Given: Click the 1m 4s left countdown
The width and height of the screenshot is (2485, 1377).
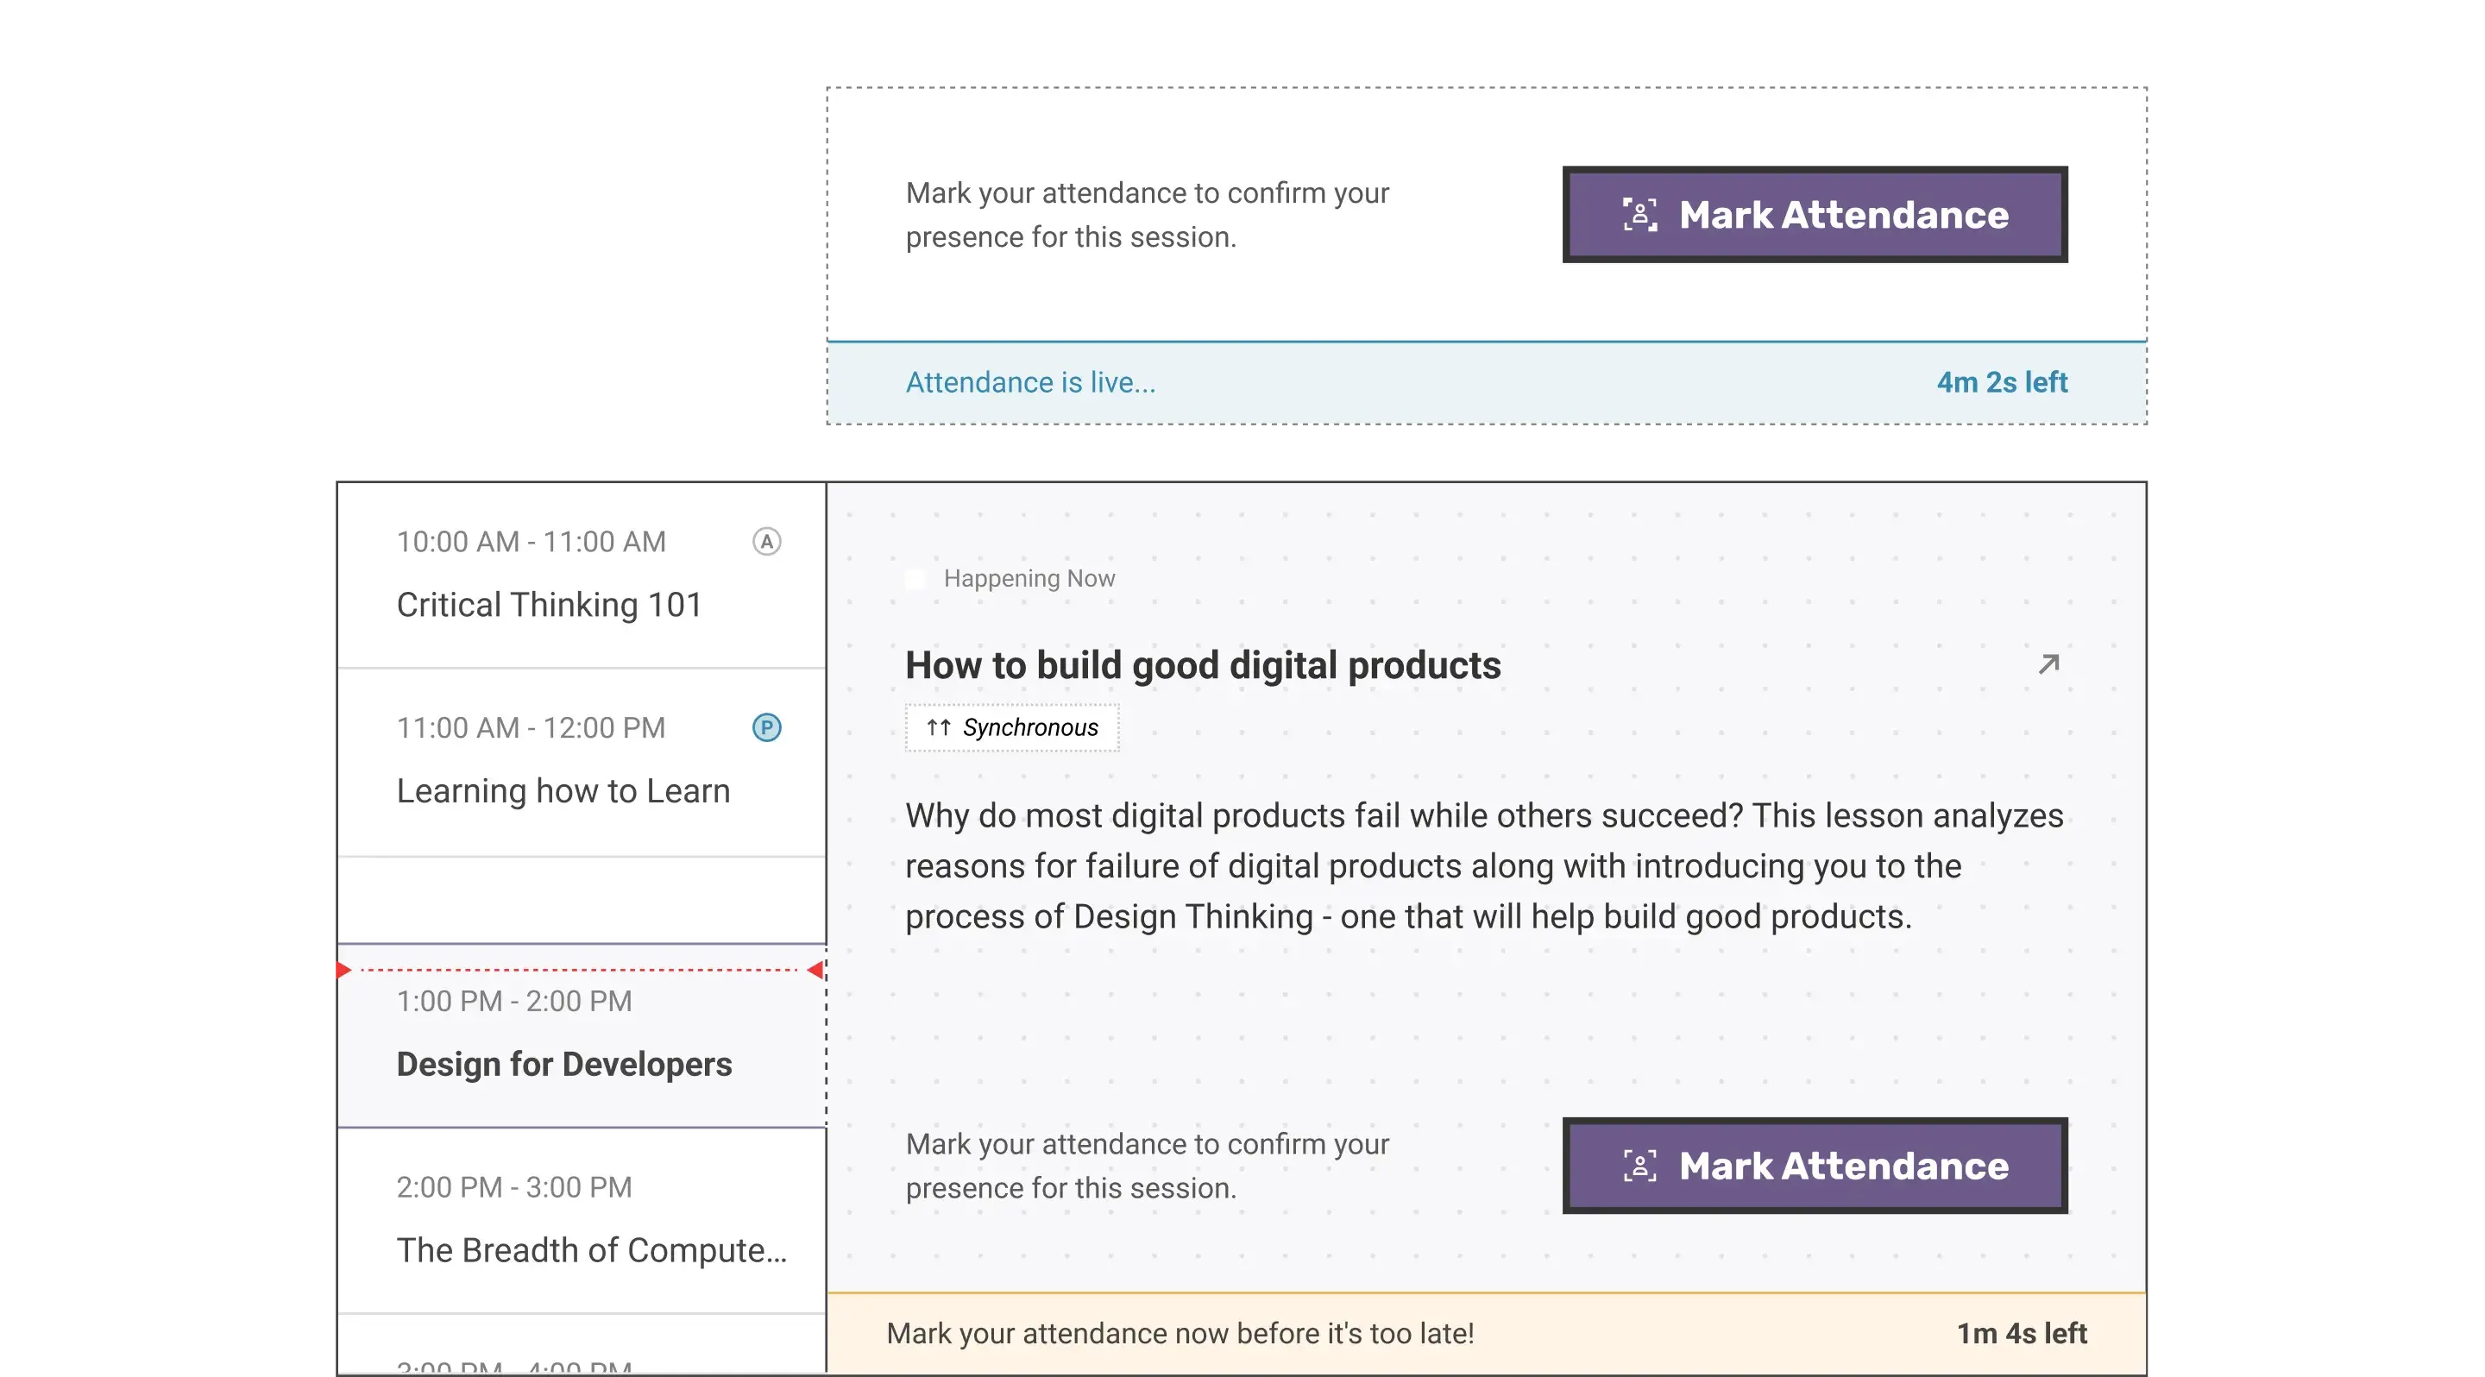Looking at the screenshot, I should click(x=2022, y=1334).
